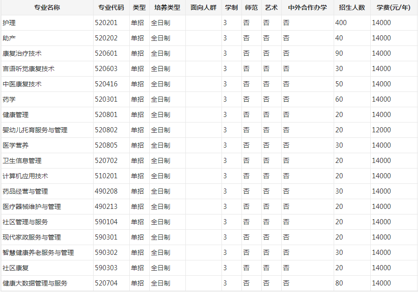Click enrollment number 80 for 健康大数据管理与服务

point(339,283)
